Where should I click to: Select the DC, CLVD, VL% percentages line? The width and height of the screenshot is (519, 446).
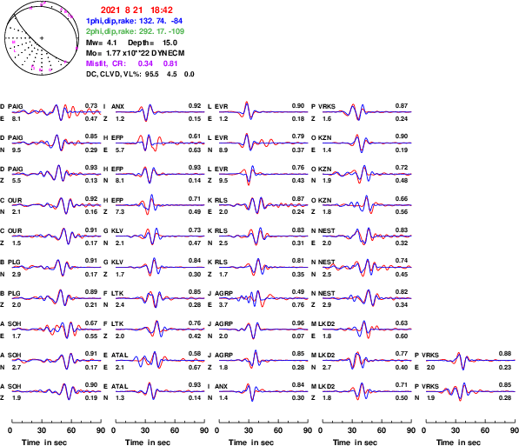(140, 74)
